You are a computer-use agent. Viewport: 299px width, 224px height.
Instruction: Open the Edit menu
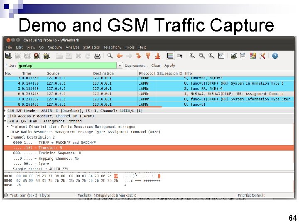pos(19,47)
